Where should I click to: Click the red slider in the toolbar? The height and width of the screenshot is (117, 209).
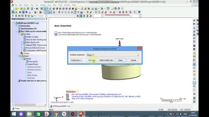coord(117,16)
